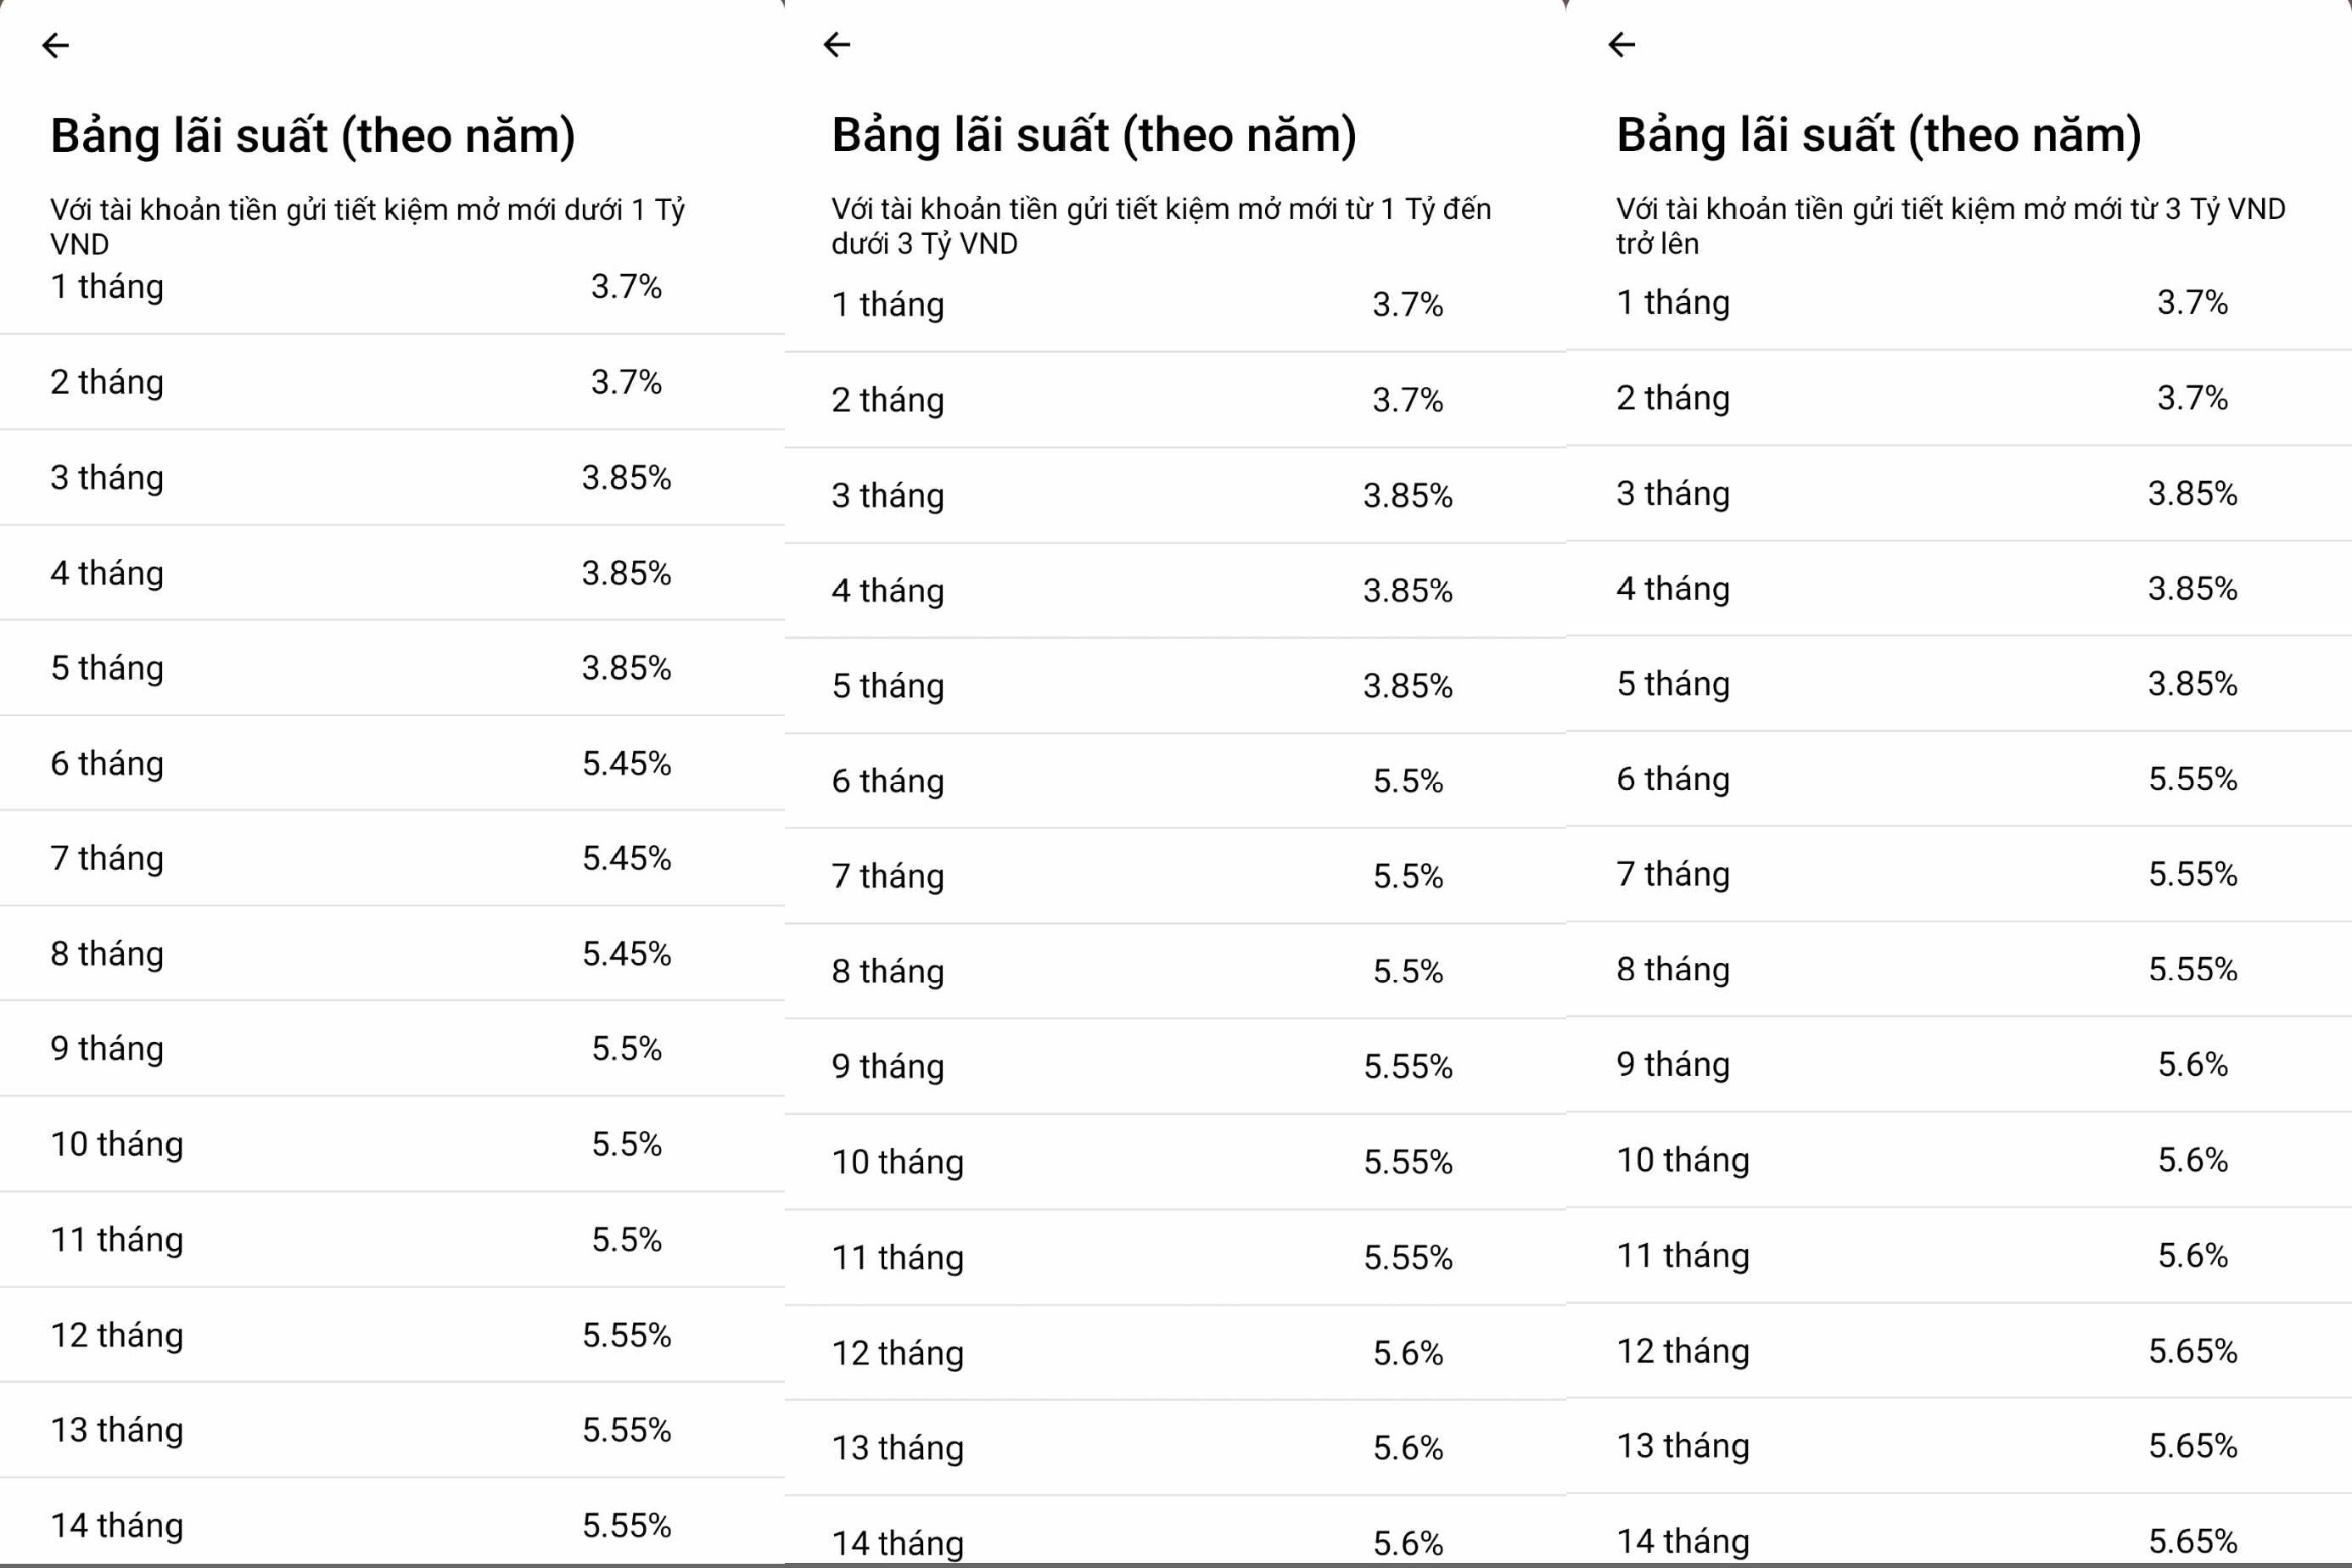Pick 2 tháng row in the 1-to-3-Tỷ table
The width and height of the screenshot is (2352, 1568).
1175,400
